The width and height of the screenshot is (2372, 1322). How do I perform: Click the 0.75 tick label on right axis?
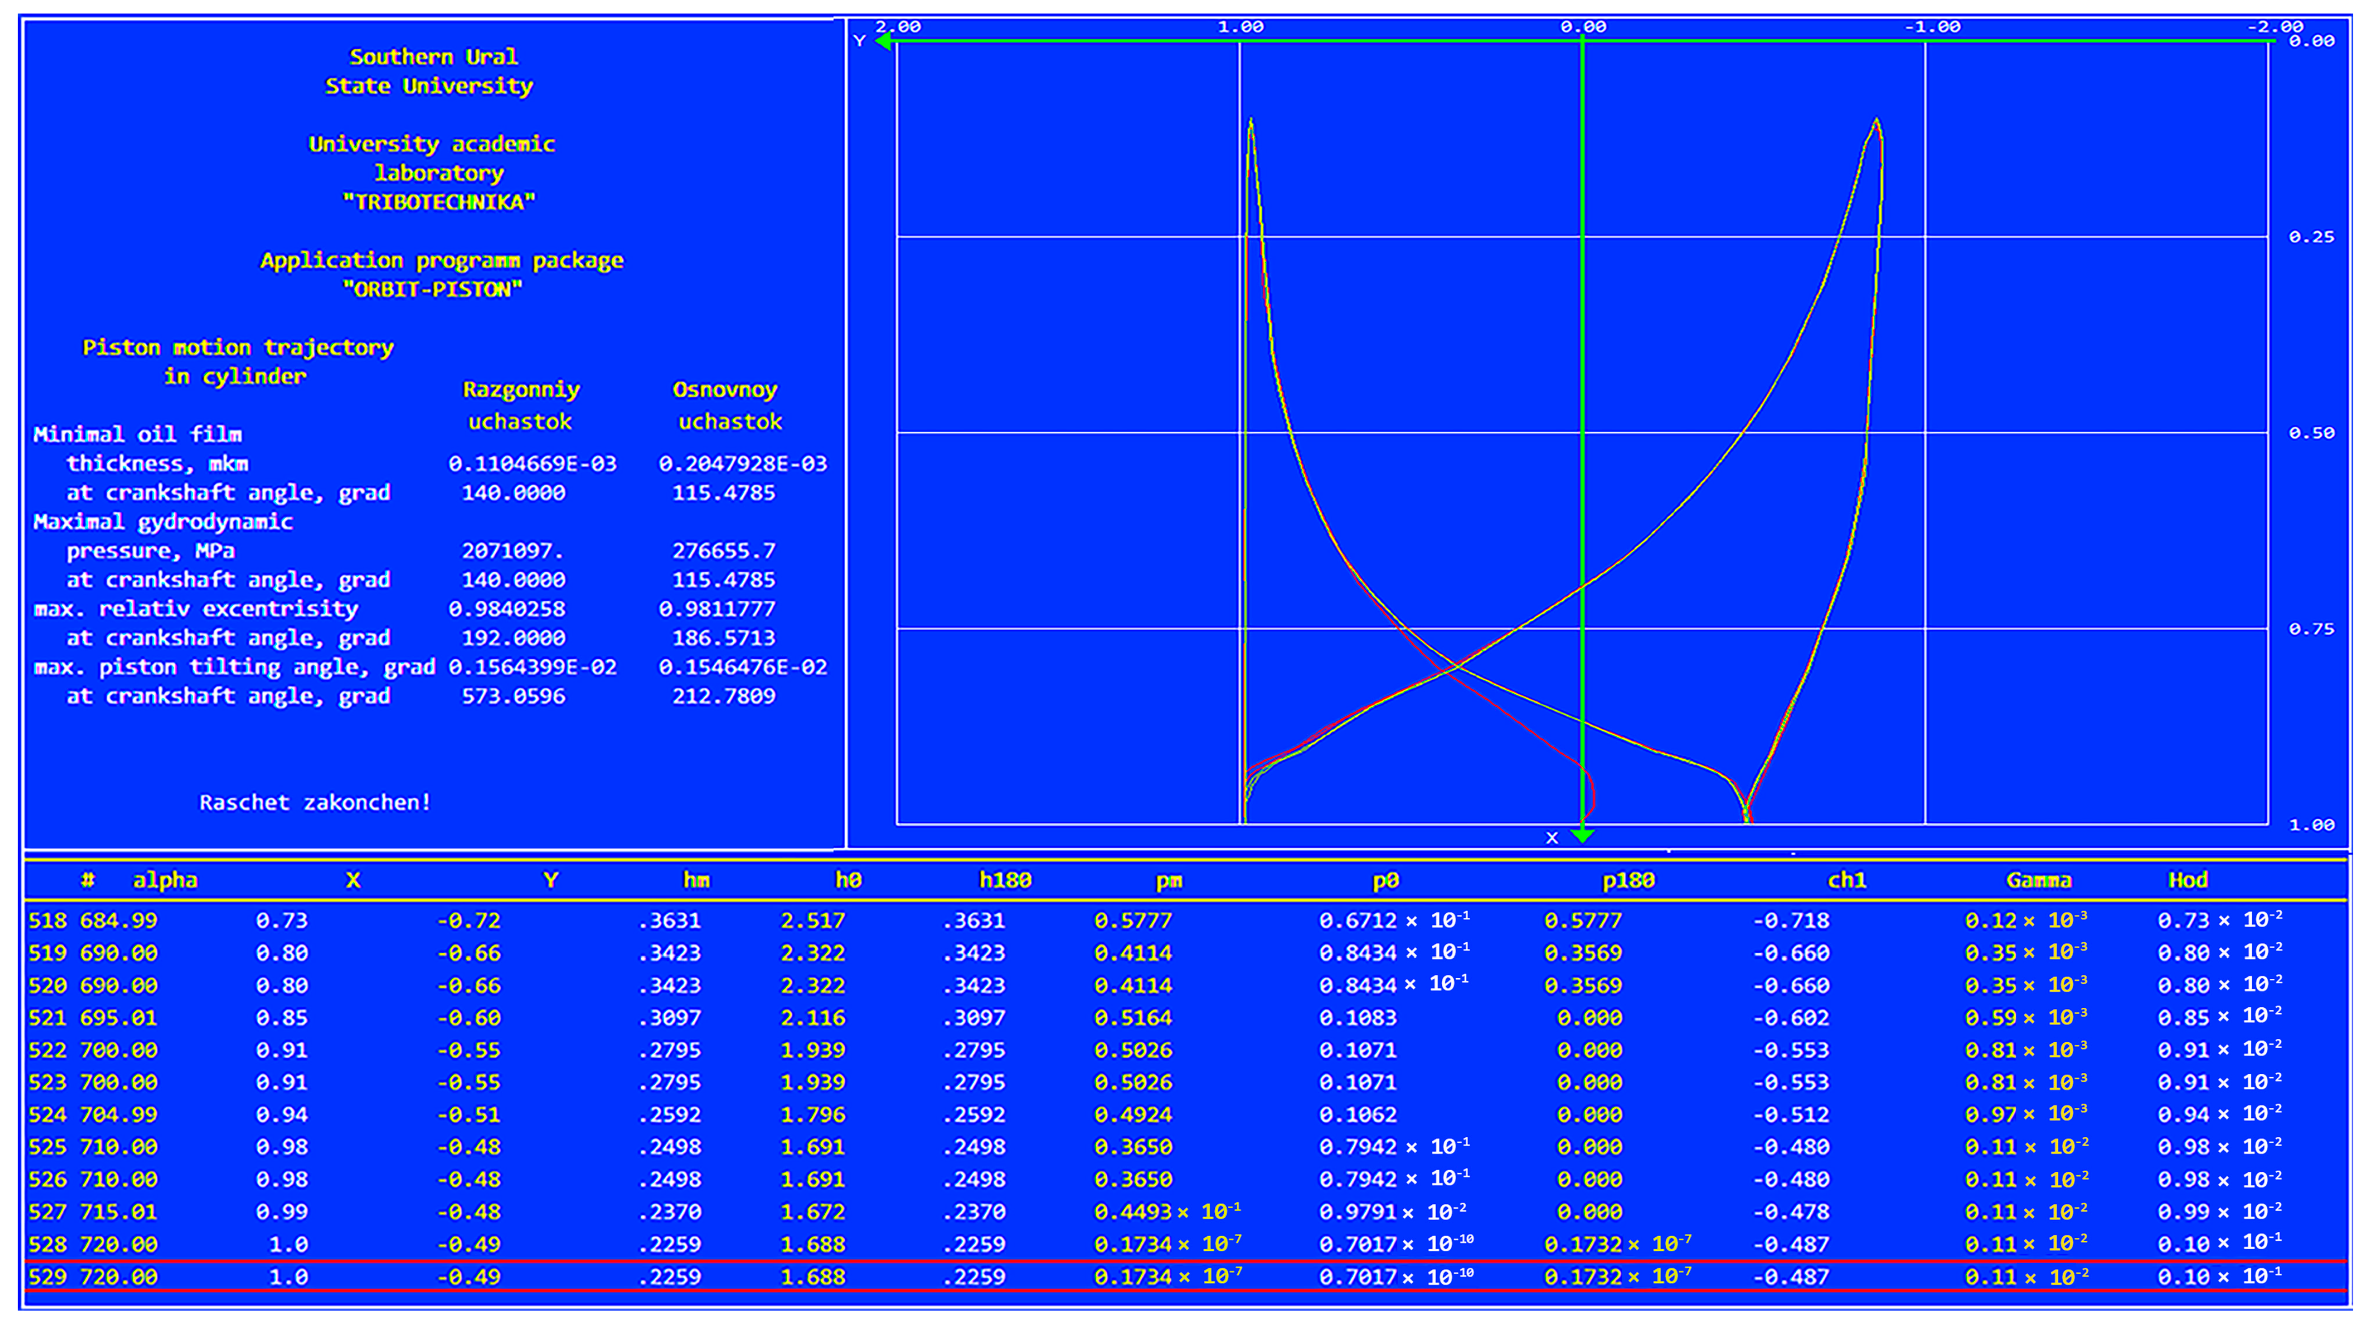pos(2311,629)
